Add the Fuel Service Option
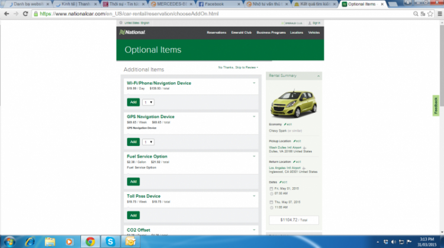 [x=133, y=182]
